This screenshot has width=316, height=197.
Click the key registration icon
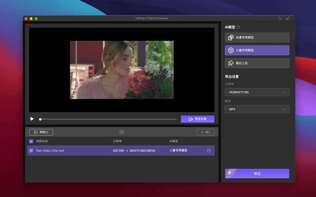pyautogui.click(x=288, y=18)
